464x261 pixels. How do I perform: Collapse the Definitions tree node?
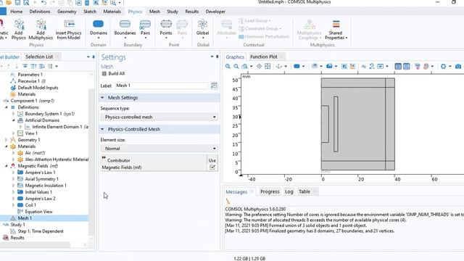coord(7,107)
